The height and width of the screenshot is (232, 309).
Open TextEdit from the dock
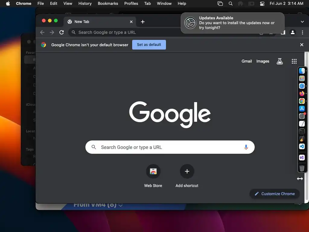[302, 124]
